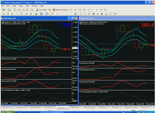
Task: Select the Vertical Line tool
Action: coord(63,14)
